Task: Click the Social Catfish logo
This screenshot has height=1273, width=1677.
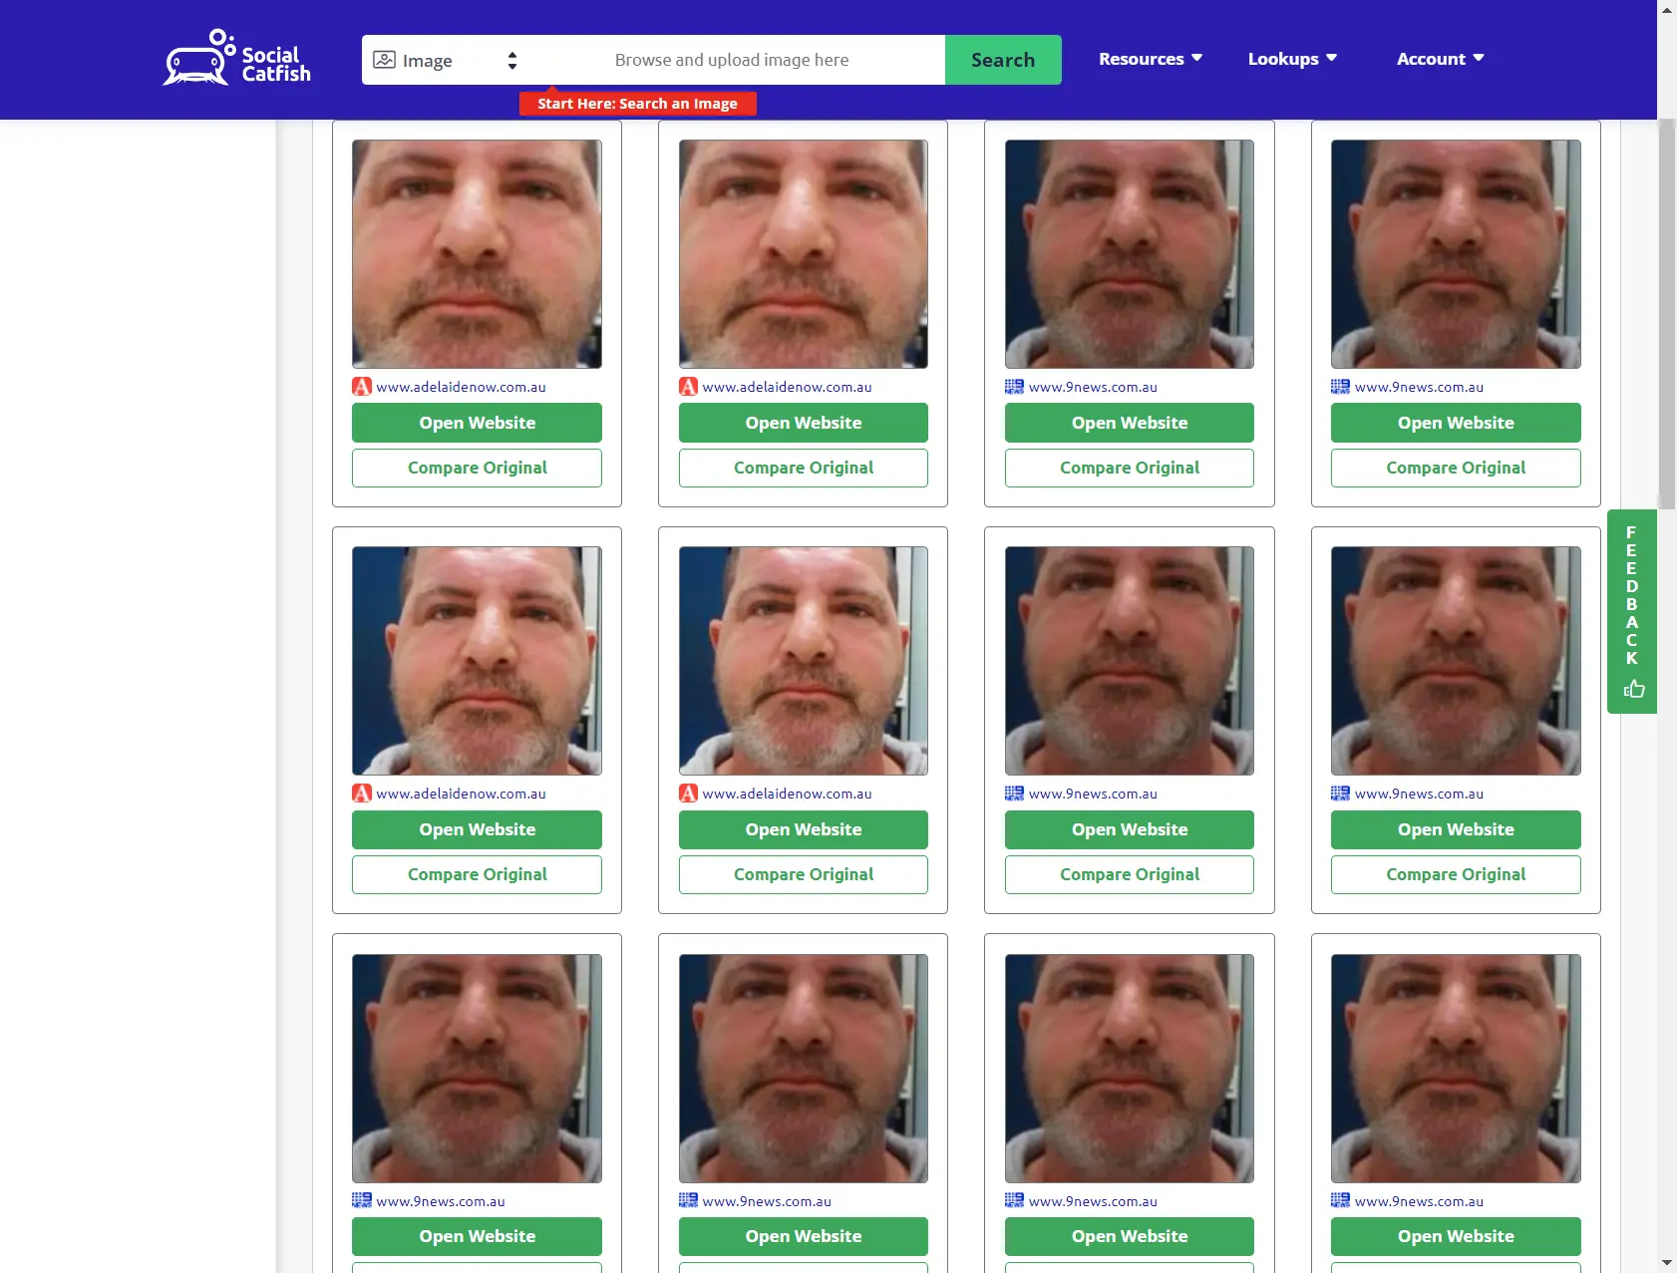Action: click(237, 58)
